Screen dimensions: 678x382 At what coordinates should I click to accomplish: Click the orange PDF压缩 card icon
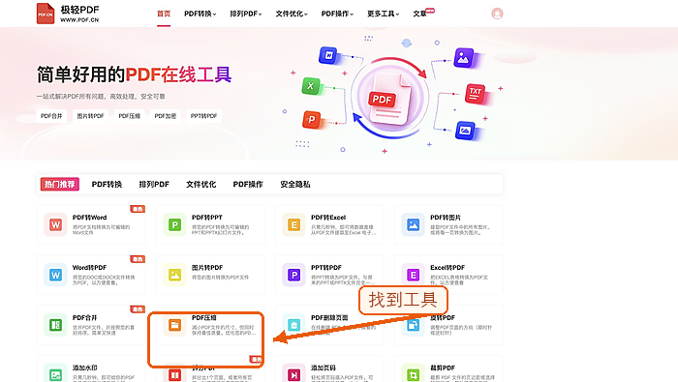tap(174, 325)
